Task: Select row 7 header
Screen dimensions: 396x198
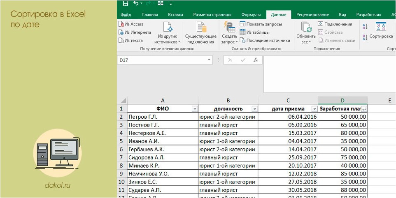Action: (x=122, y=157)
